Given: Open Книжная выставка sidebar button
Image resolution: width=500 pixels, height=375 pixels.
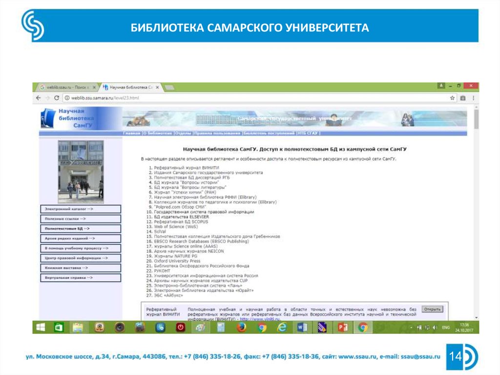Looking at the screenshot, I should click(81, 268).
